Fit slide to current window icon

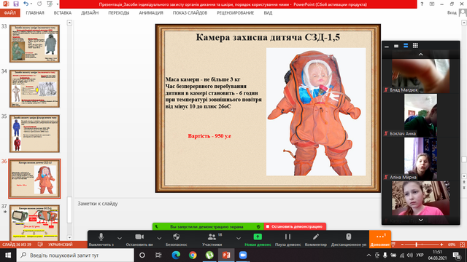pyautogui.click(x=462, y=245)
